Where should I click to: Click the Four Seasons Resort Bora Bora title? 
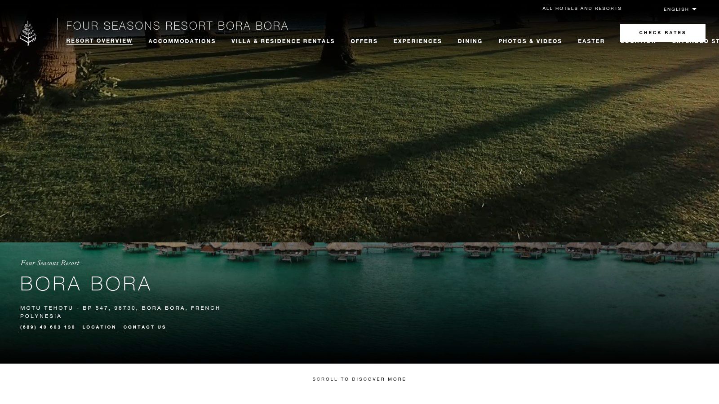(x=177, y=26)
